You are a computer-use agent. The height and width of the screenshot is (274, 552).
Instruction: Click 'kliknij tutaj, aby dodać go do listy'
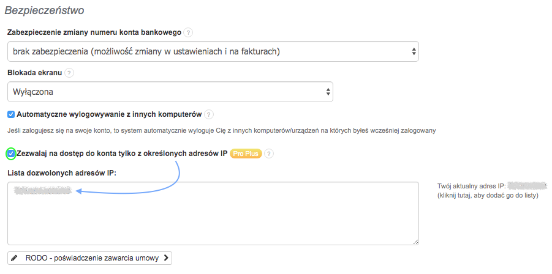coord(488,196)
